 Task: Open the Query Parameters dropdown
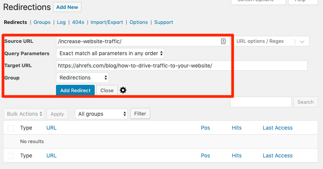coord(110,53)
